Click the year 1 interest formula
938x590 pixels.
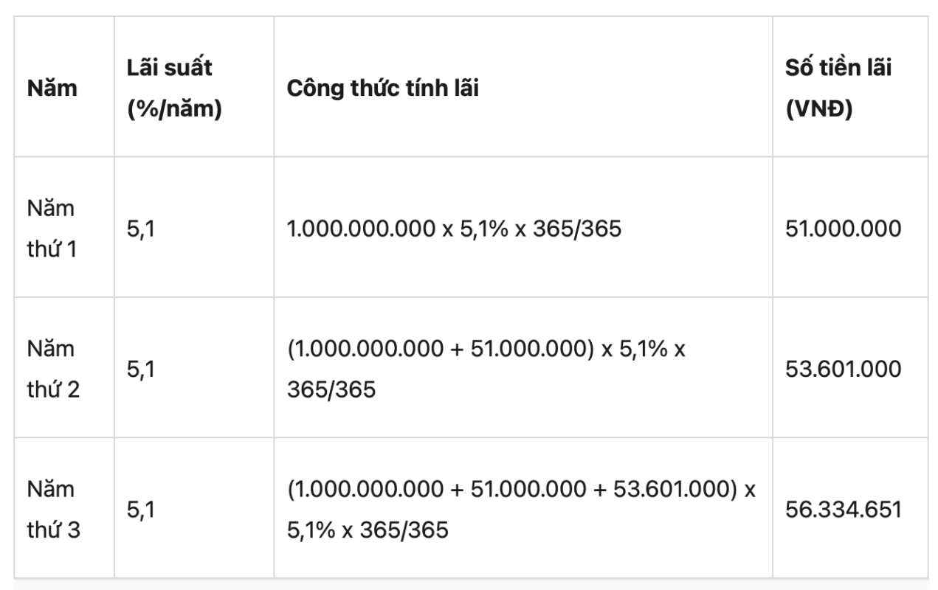pos(454,229)
